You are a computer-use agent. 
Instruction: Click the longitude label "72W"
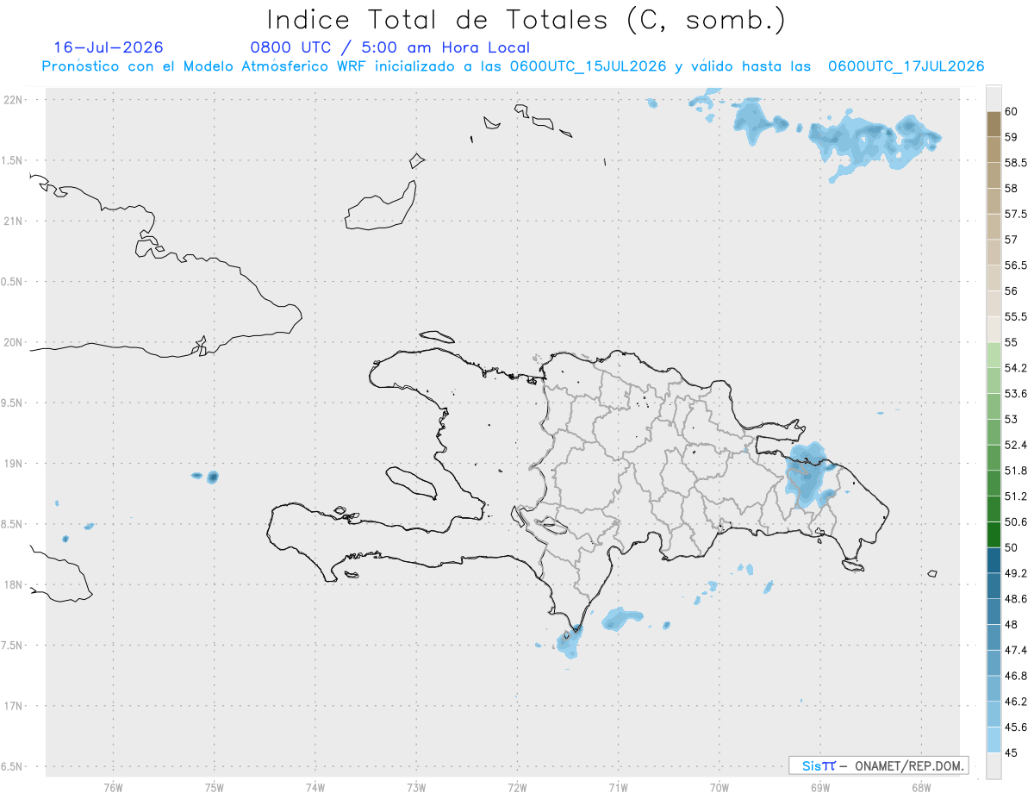point(517,787)
